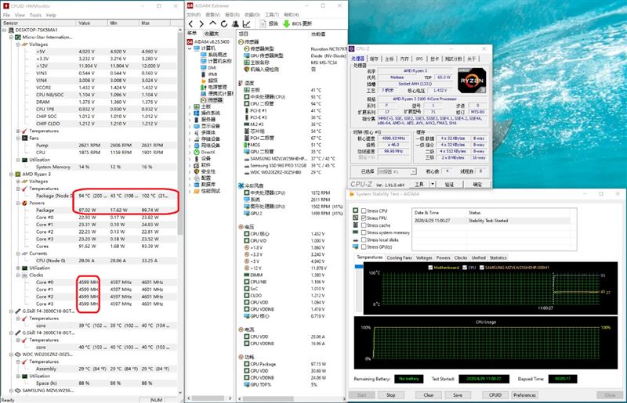Viewport: 627px width, 403px height.
Task: Toggle the CPU checkbox above temperature graph
Action: (x=465, y=268)
